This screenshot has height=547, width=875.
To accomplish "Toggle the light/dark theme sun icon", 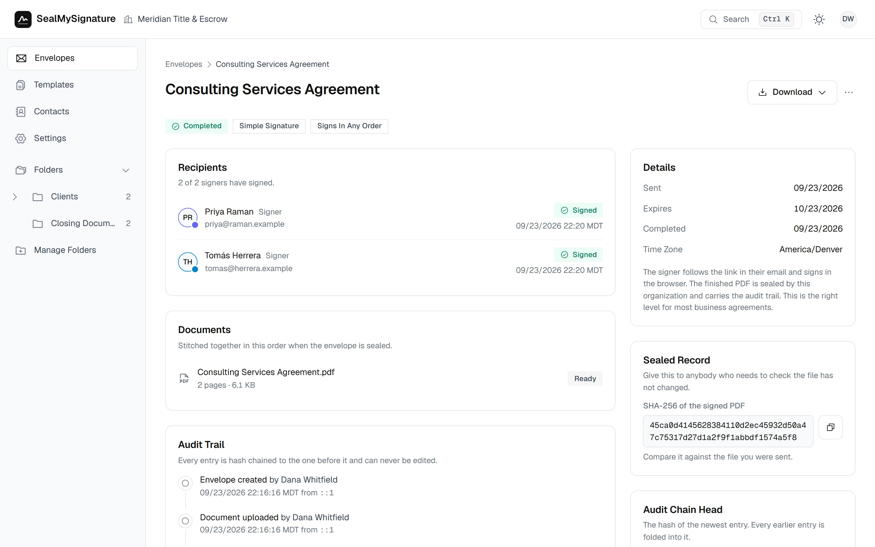I will [819, 19].
